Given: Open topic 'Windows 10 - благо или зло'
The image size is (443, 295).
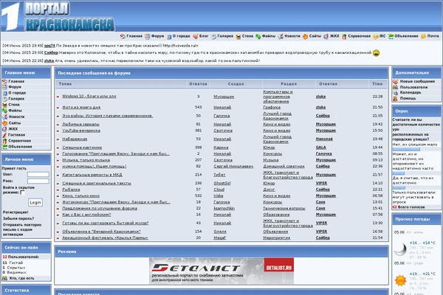Looking at the screenshot, I should (89, 97).
